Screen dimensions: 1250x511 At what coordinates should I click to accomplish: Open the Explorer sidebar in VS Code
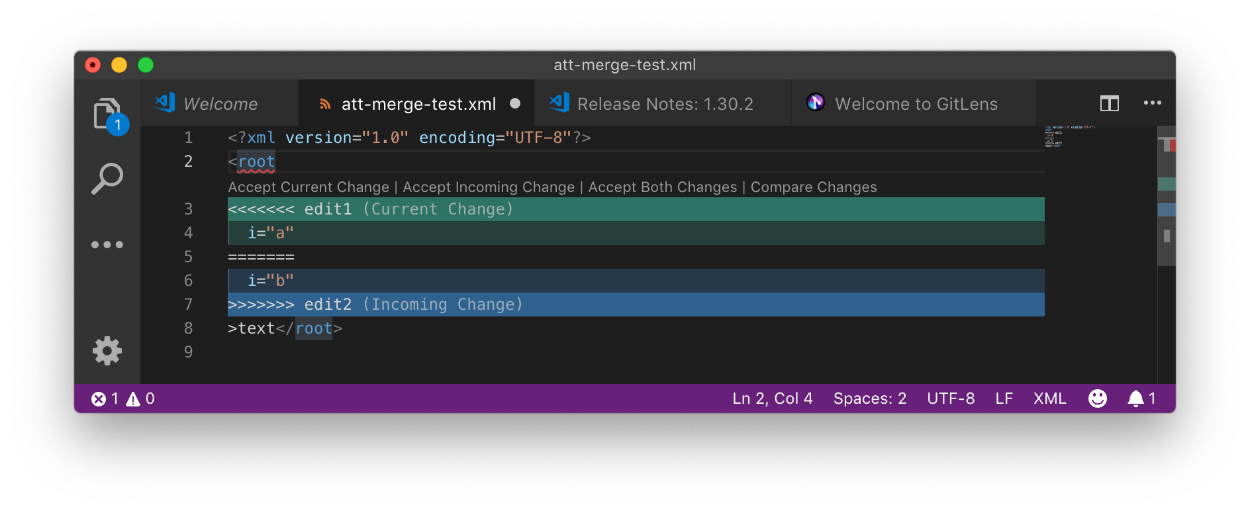click(x=108, y=113)
